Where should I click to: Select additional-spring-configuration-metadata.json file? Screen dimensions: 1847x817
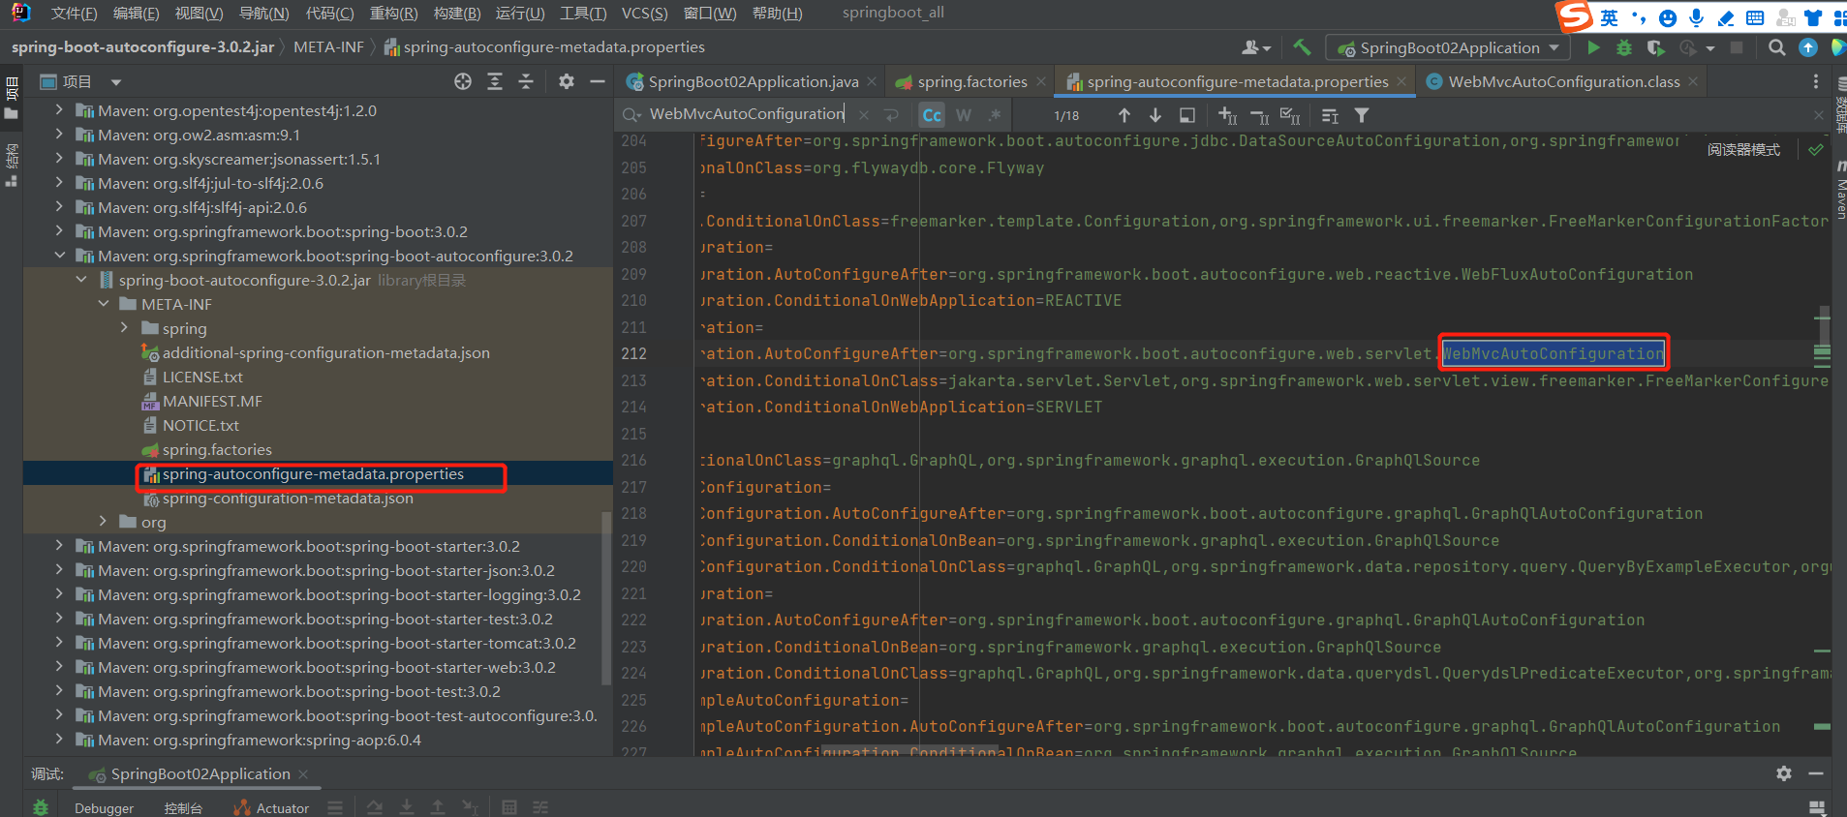(325, 352)
